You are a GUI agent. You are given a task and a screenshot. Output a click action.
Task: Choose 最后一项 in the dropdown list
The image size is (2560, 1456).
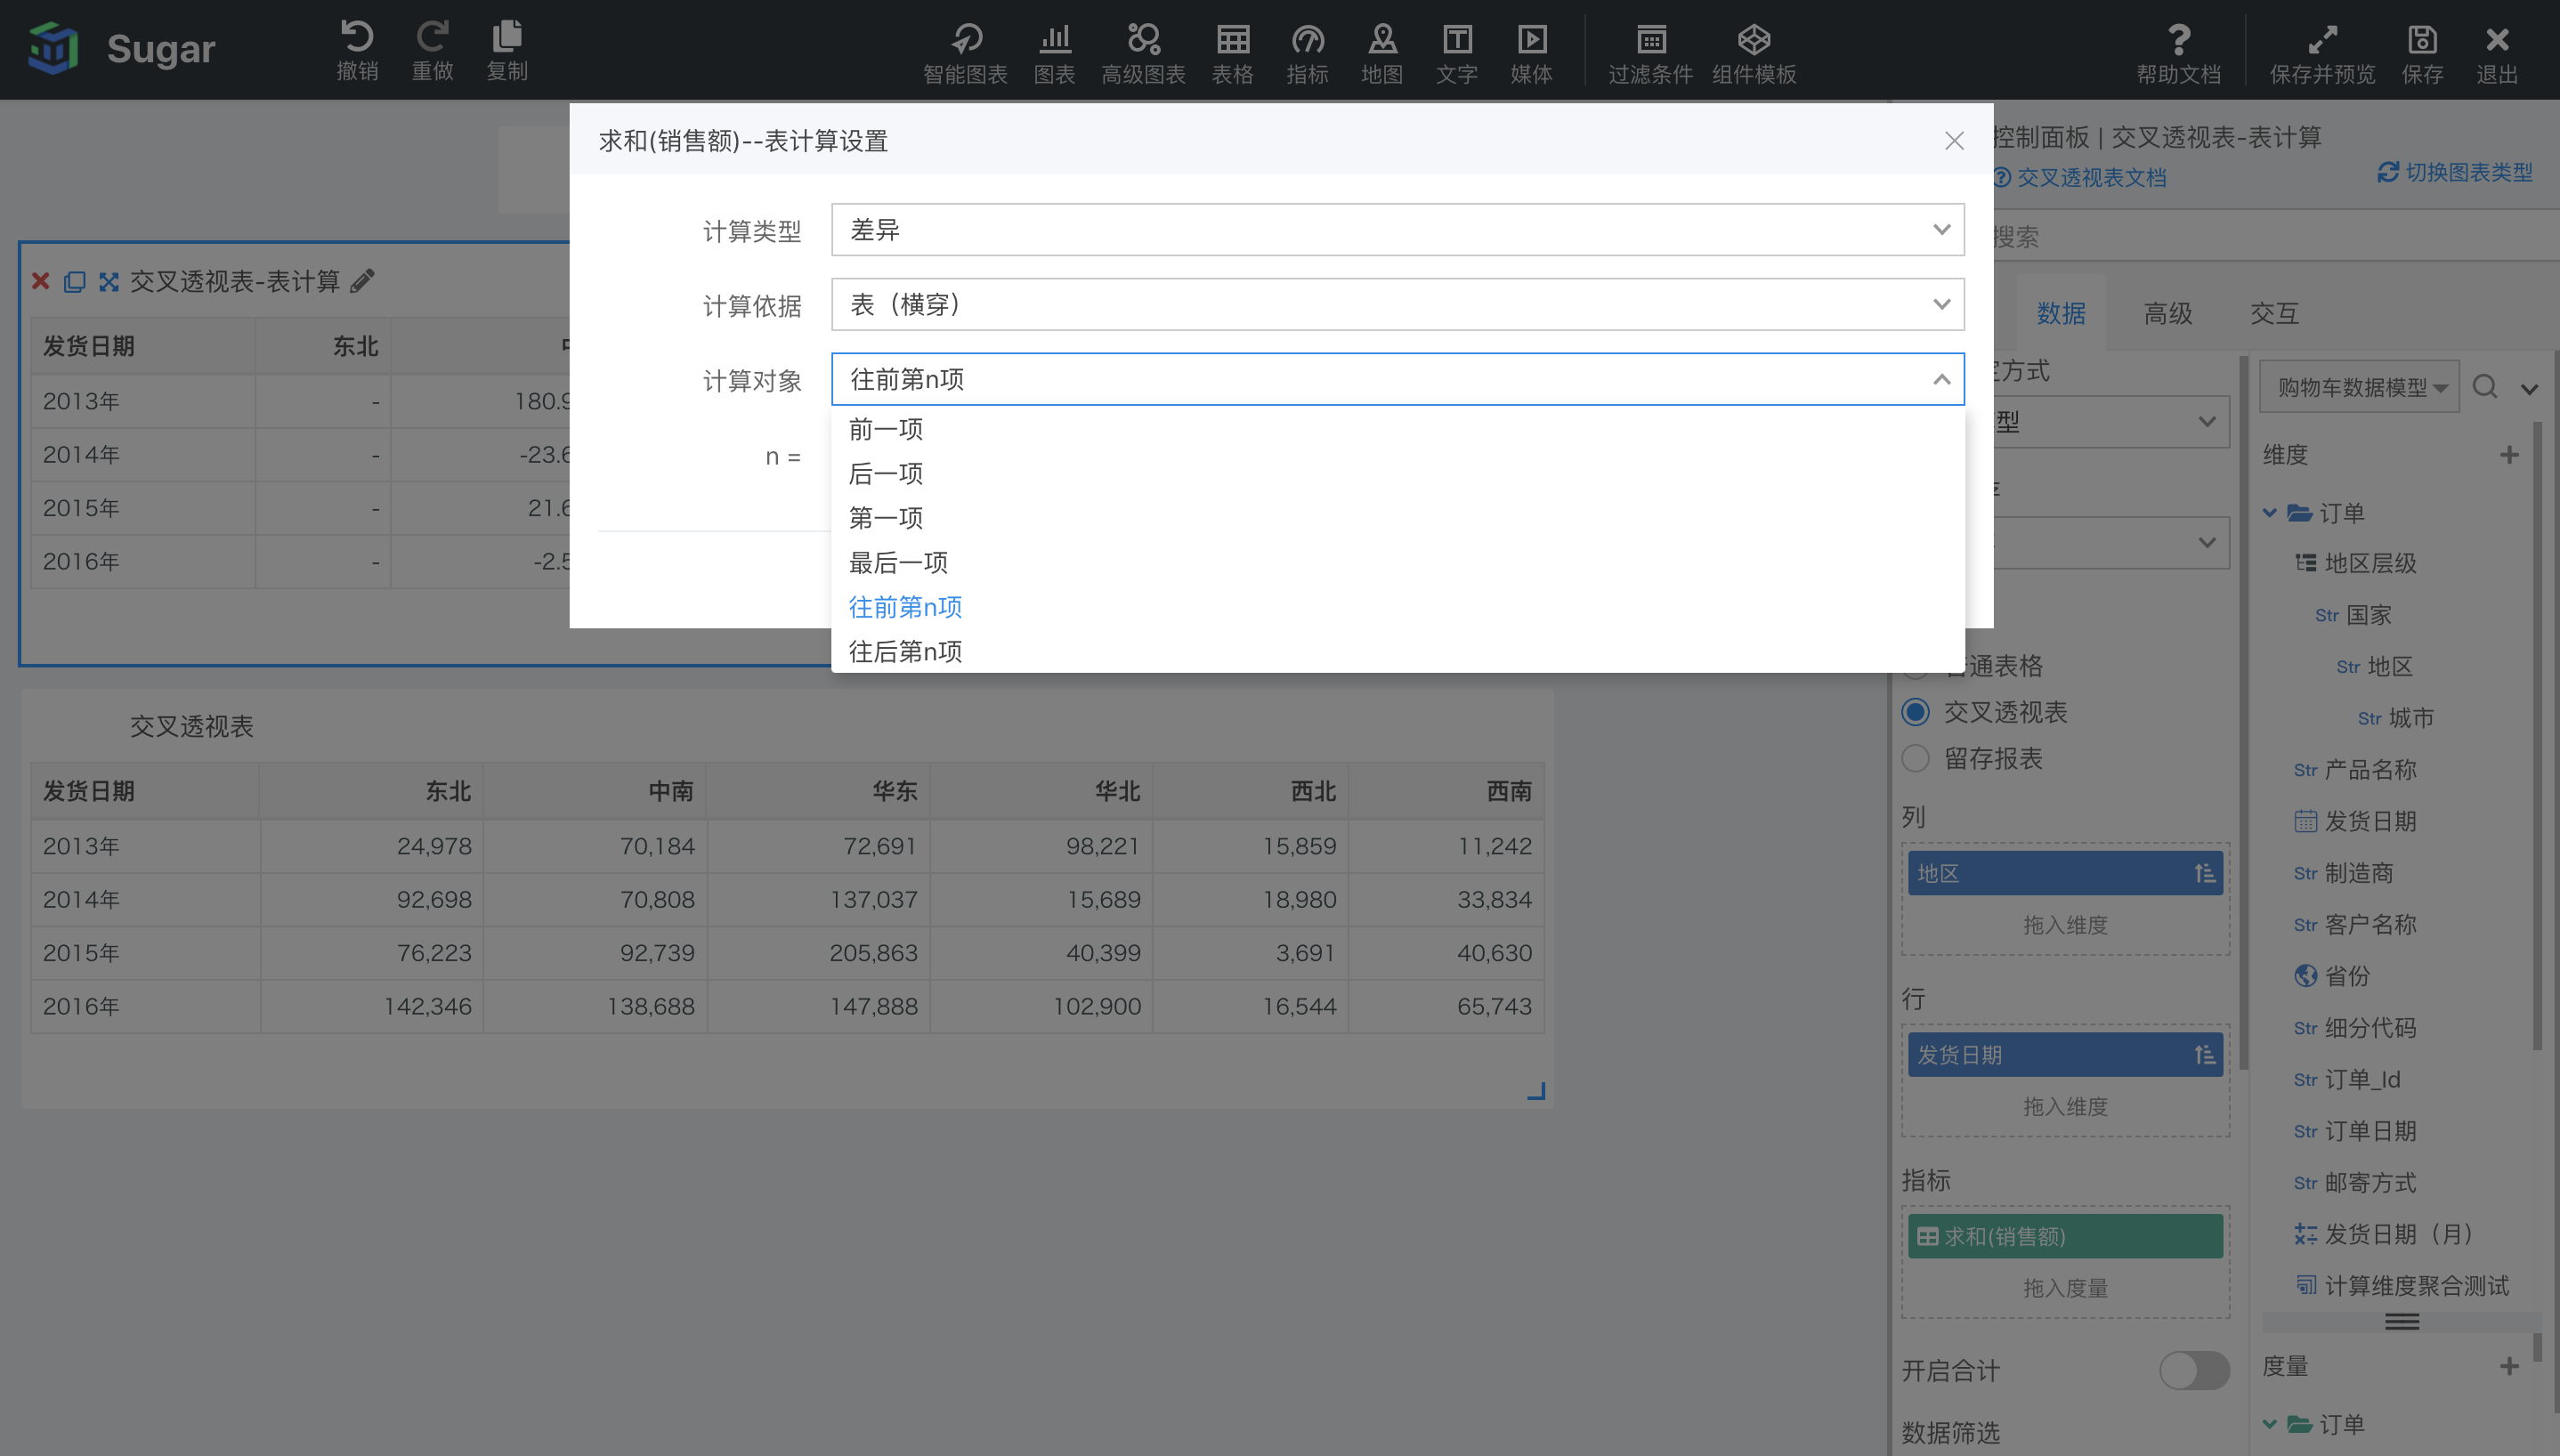1397,563
